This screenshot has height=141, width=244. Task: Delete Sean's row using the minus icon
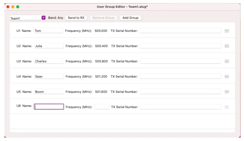tap(227, 76)
